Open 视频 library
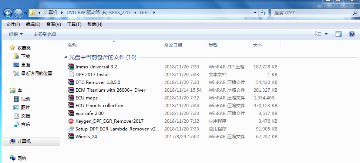 click(x=26, y=99)
